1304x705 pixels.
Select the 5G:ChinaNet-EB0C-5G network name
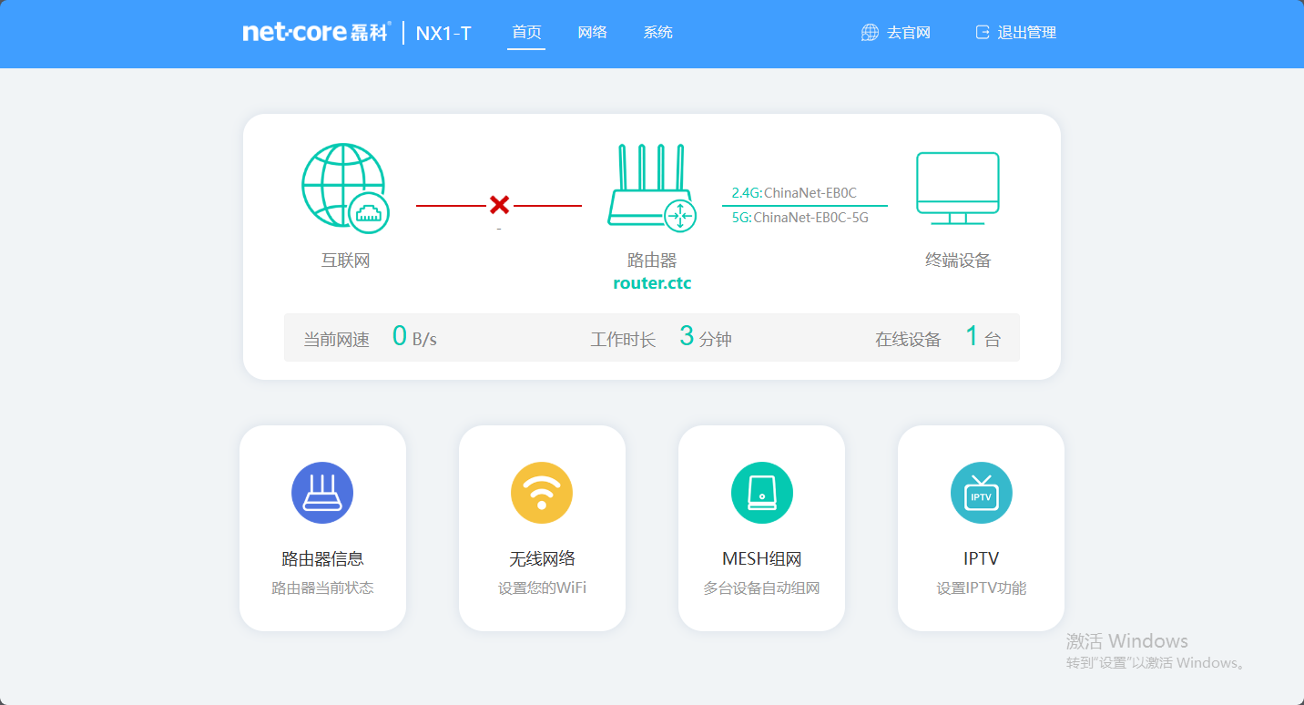click(800, 218)
